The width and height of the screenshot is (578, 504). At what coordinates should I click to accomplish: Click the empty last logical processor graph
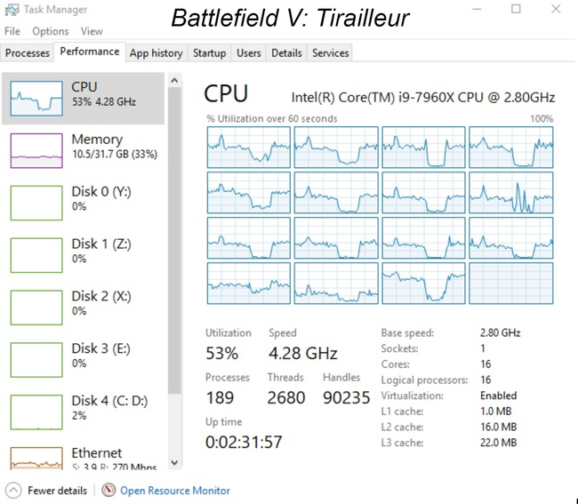tap(511, 284)
